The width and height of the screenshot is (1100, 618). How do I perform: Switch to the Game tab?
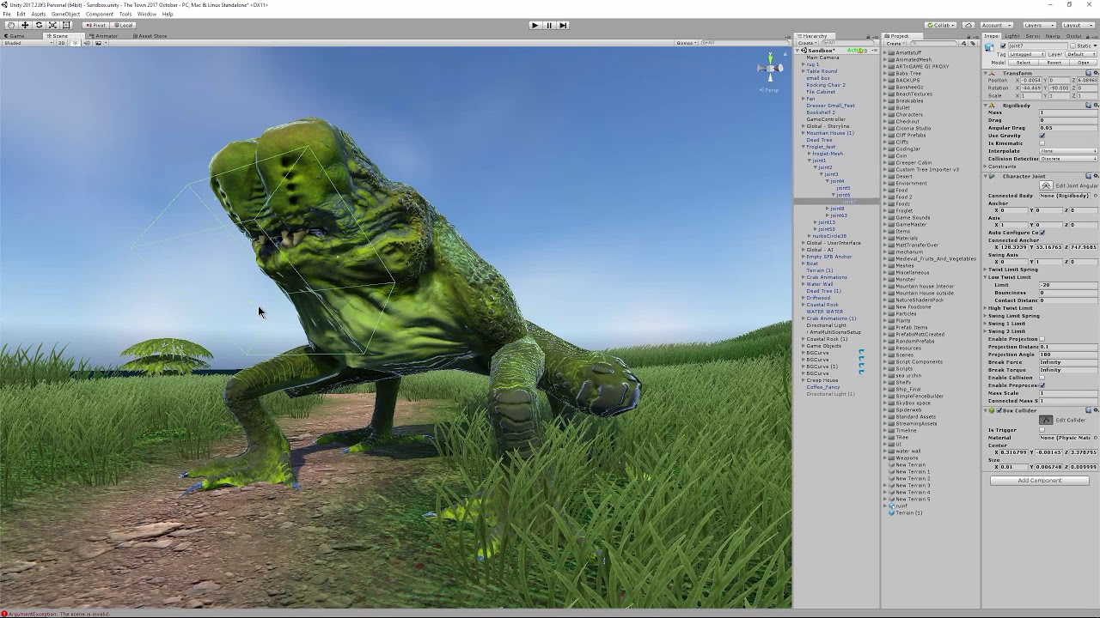pos(15,36)
